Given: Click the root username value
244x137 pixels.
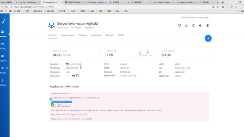Looking at the screenshot, I should tap(68, 72).
